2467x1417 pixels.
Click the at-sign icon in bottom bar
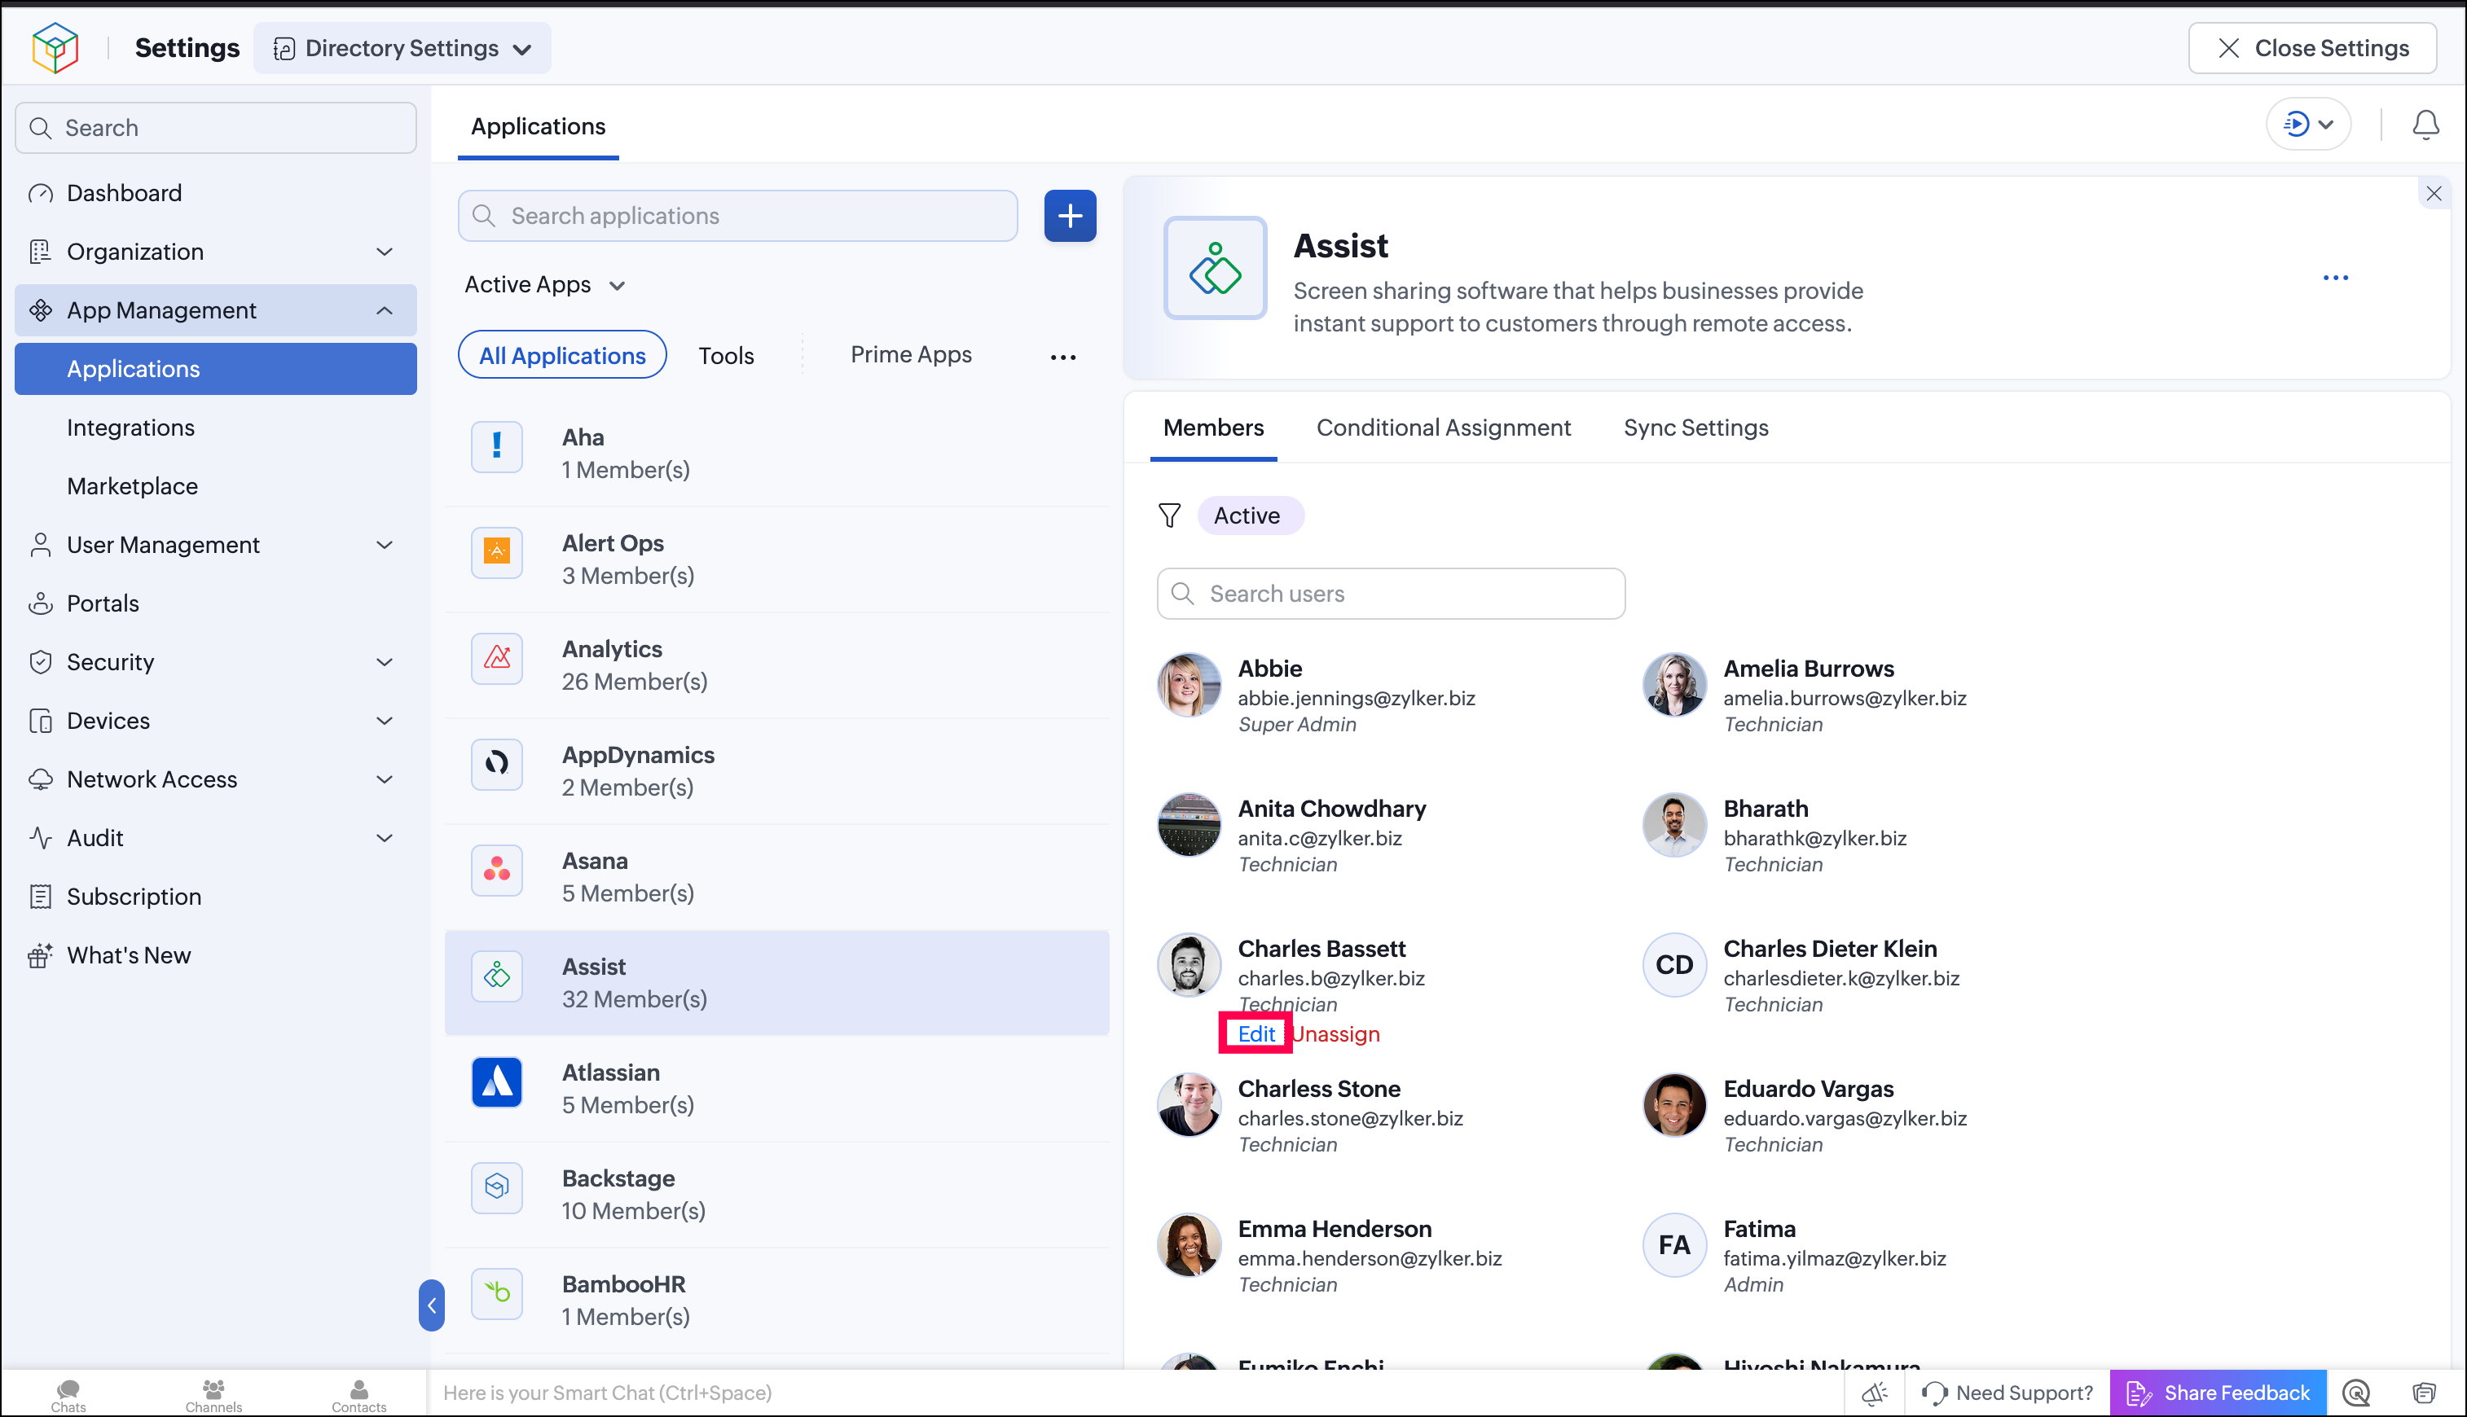[2355, 1393]
